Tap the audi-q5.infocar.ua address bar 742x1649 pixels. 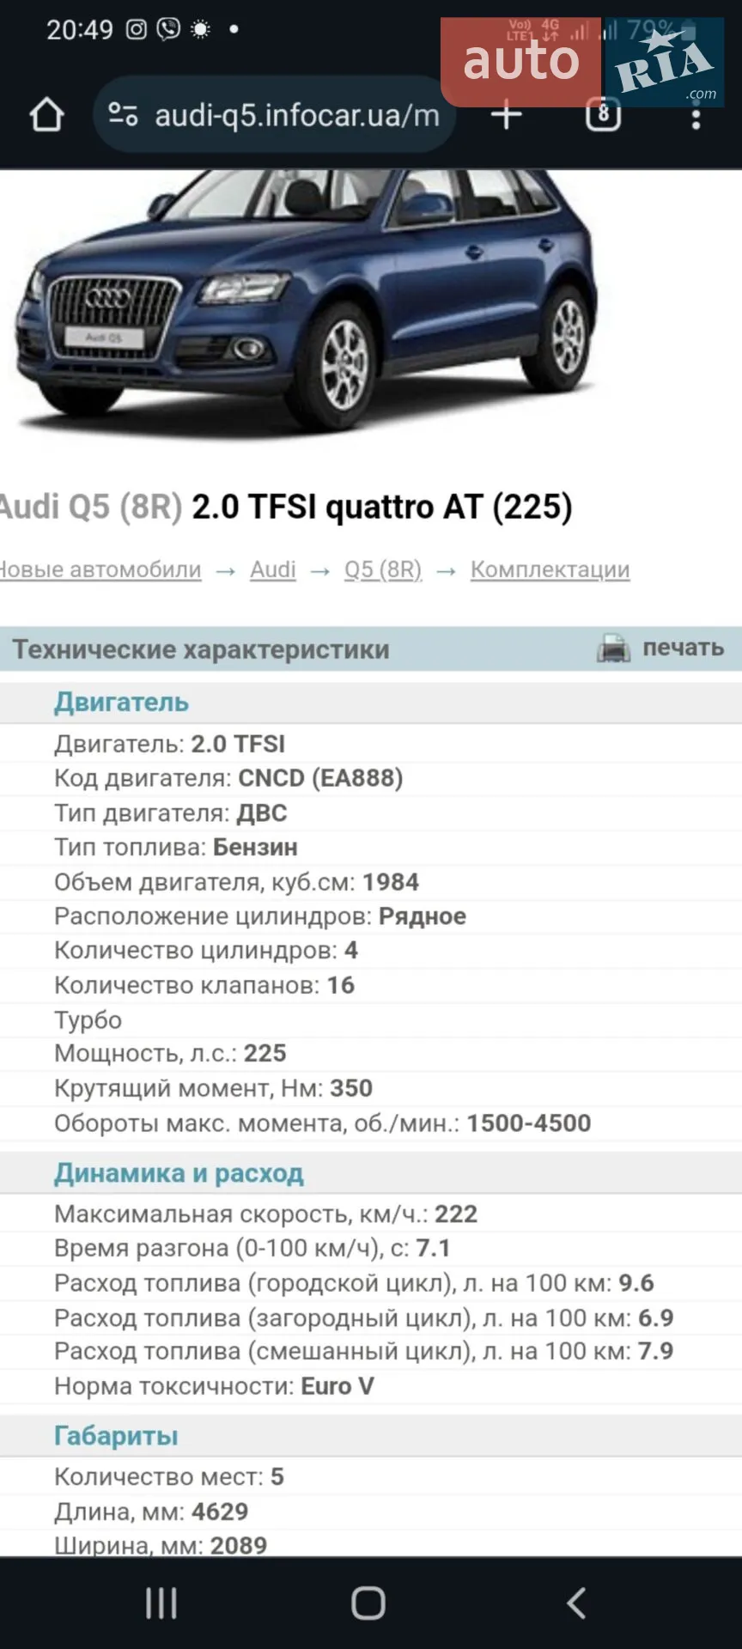(x=274, y=115)
